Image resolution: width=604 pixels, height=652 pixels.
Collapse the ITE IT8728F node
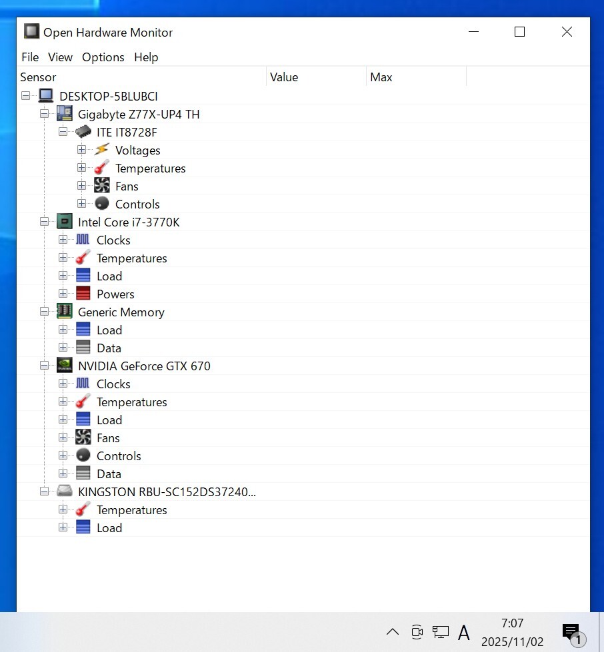point(63,132)
